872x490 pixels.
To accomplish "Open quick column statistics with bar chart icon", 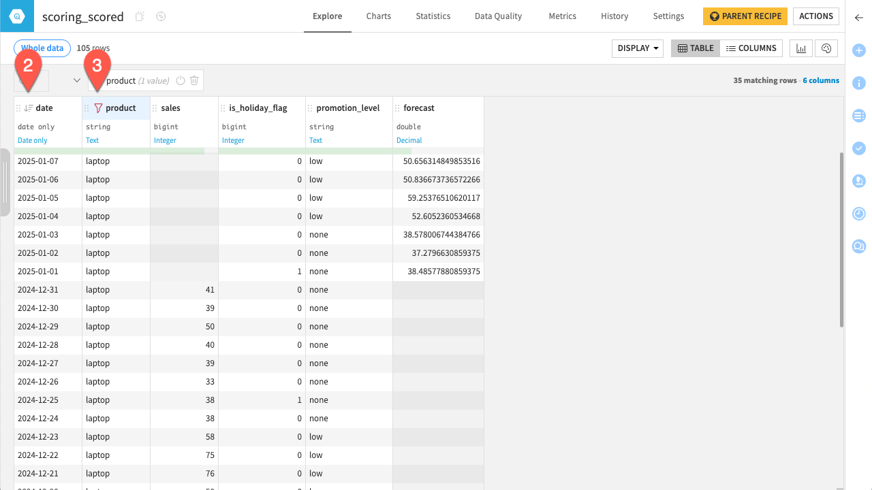I will (800, 48).
